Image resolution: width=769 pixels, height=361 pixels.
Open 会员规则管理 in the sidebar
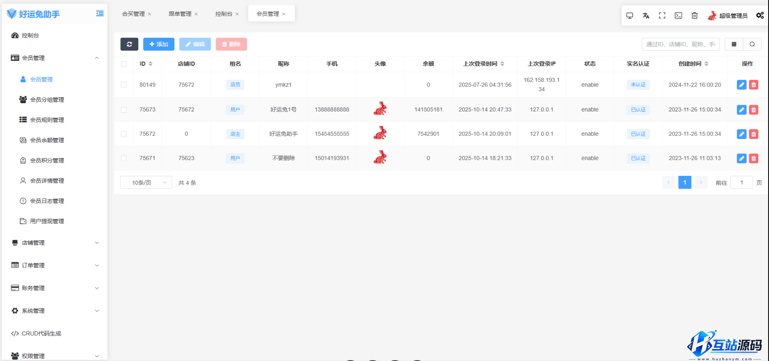pyautogui.click(x=55, y=120)
